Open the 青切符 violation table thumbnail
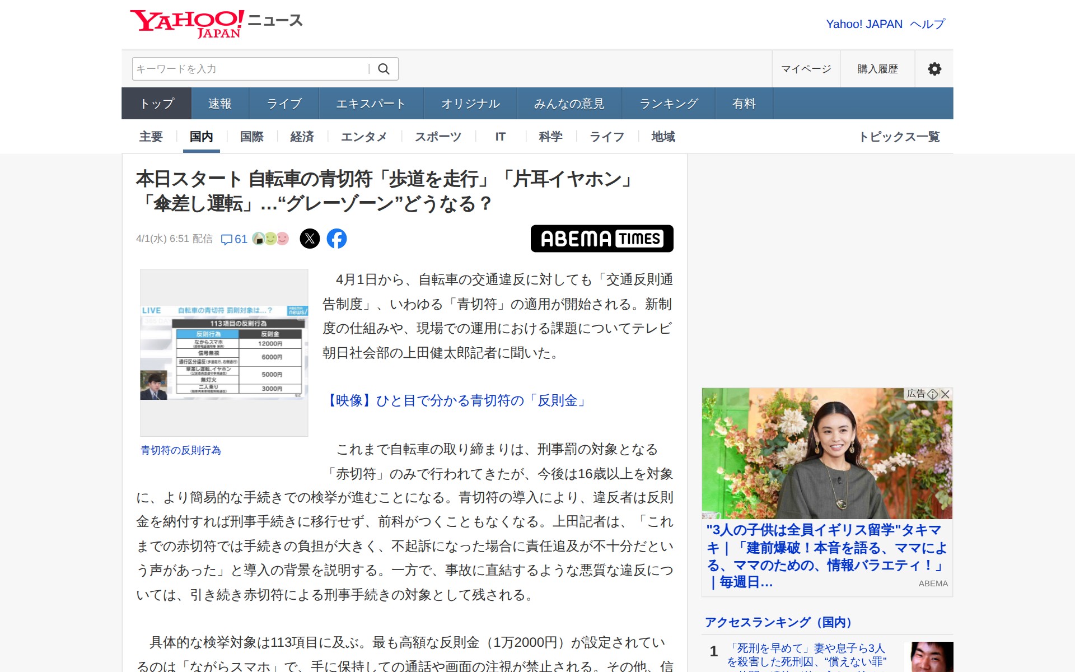This screenshot has width=1075, height=672. coord(224,352)
